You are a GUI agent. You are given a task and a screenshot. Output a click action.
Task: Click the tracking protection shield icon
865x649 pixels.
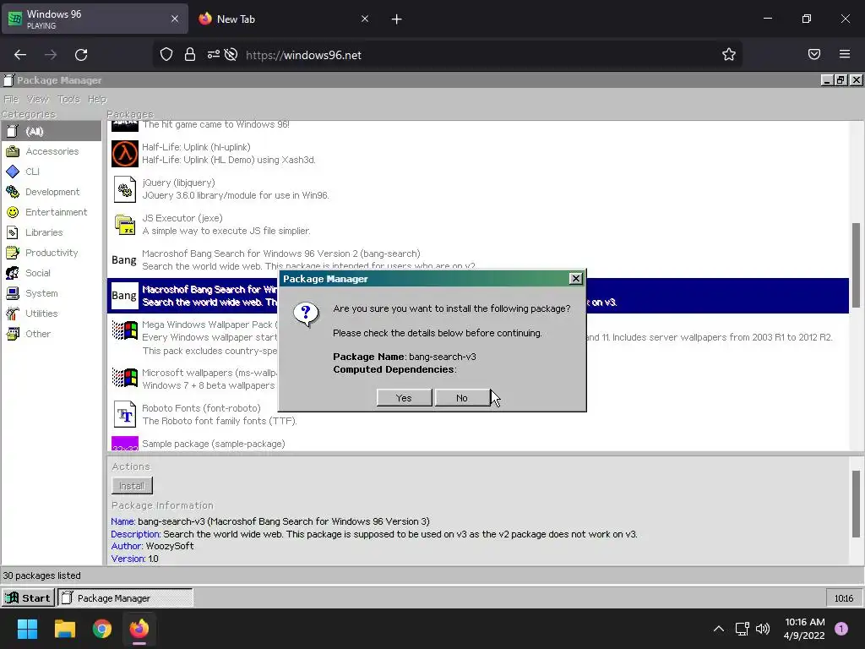coord(166,54)
